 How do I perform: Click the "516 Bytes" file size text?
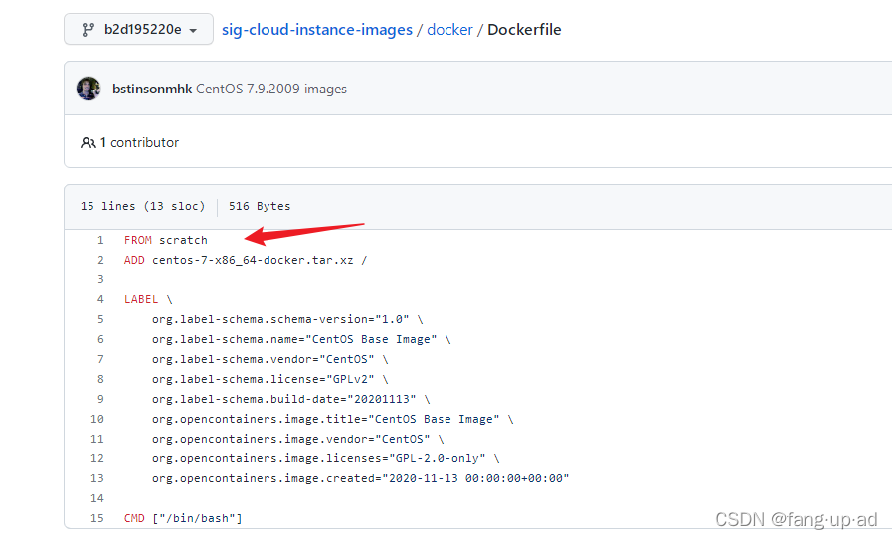point(260,206)
